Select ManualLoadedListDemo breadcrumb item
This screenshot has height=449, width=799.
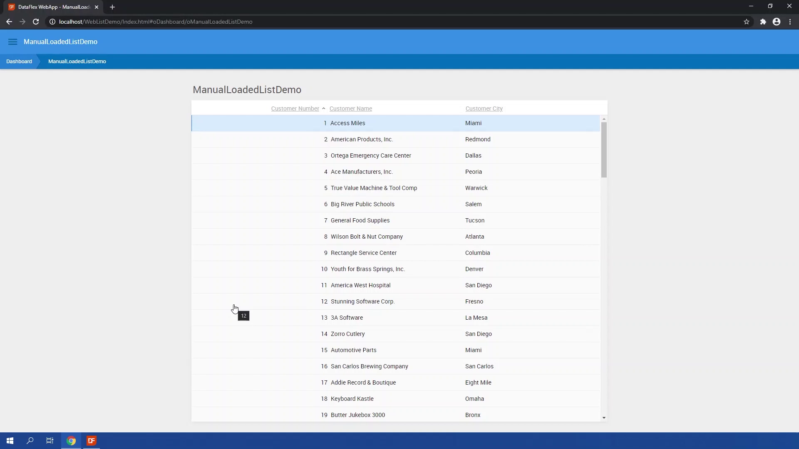point(77,62)
